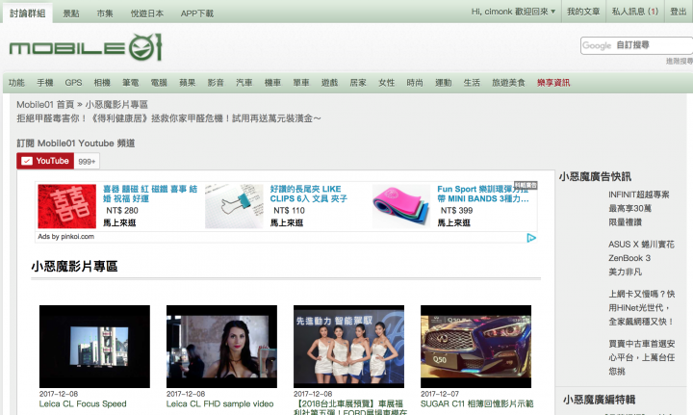Click the red 囍 magnet ad image

tap(66, 206)
